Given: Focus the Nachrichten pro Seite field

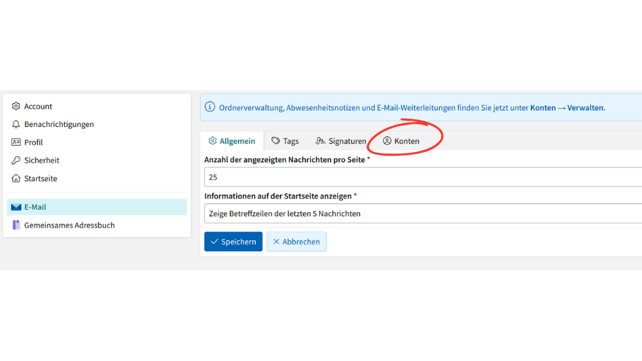Looking at the screenshot, I should click(423, 177).
